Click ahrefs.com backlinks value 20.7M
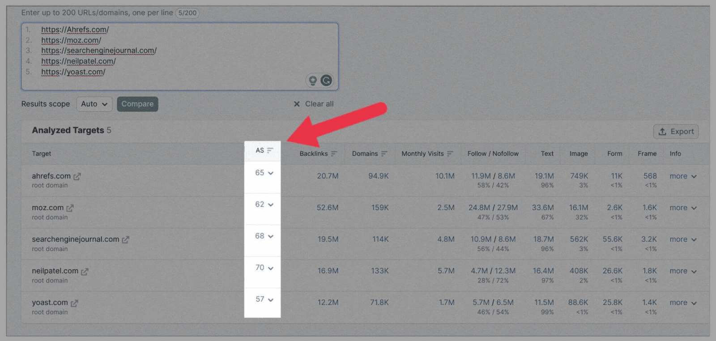716x341 pixels. [328, 176]
